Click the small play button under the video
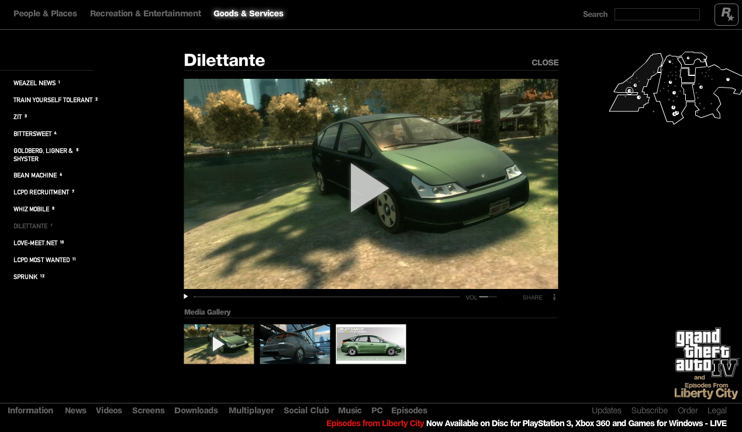 coord(186,297)
